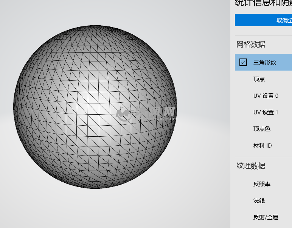Toggle the UV 设置 0 view
This screenshot has height=228, width=292.
[266, 96]
